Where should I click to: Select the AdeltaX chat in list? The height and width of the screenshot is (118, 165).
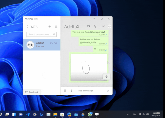tap(41, 45)
